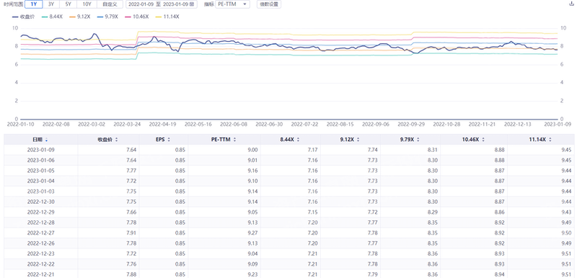Click the 8.86 value in 10.46X column
Image resolution: width=577 pixels, height=278 pixels.
click(x=500, y=212)
